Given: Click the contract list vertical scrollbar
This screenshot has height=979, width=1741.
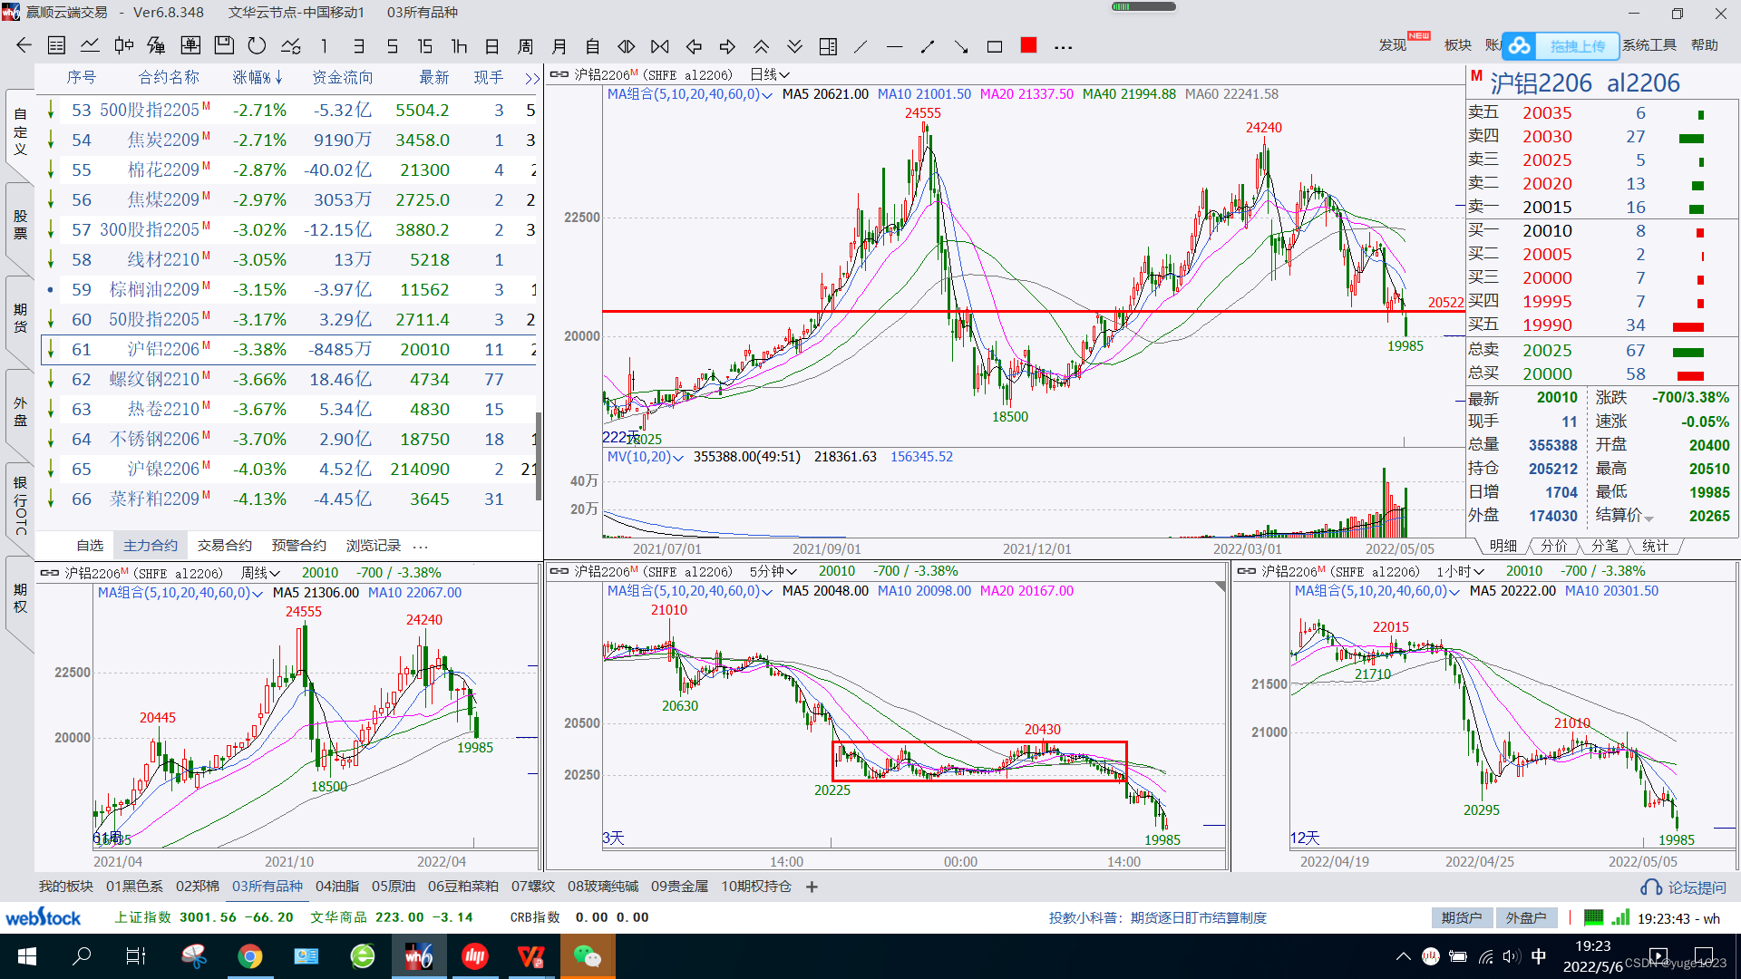Looking at the screenshot, I should point(540,455).
